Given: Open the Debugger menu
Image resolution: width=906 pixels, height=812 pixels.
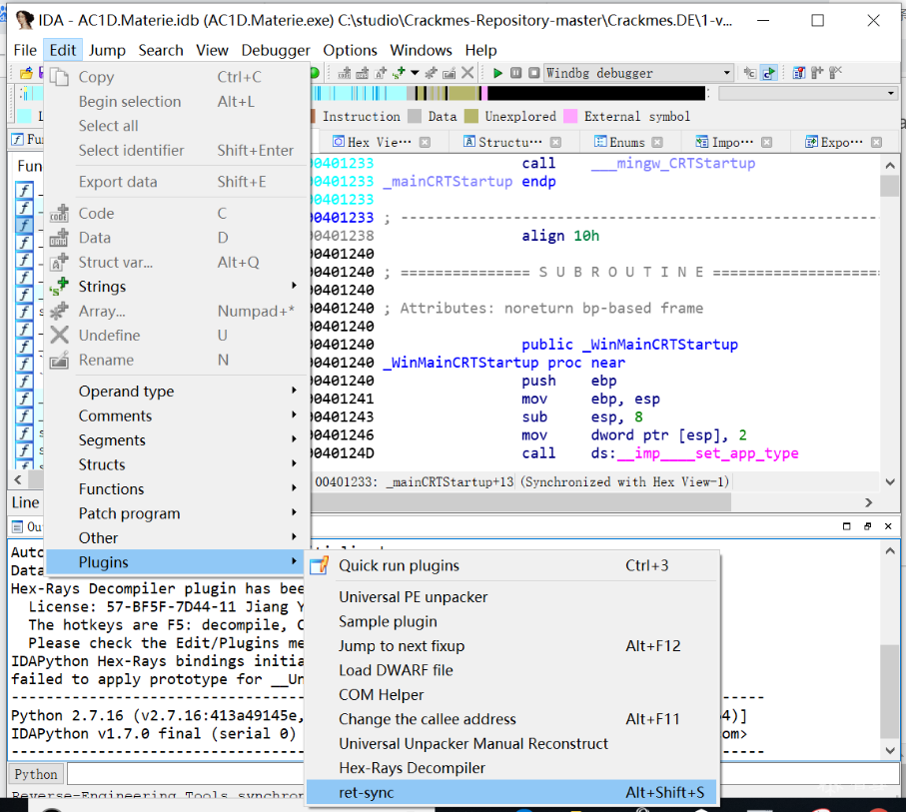Looking at the screenshot, I should [x=276, y=50].
